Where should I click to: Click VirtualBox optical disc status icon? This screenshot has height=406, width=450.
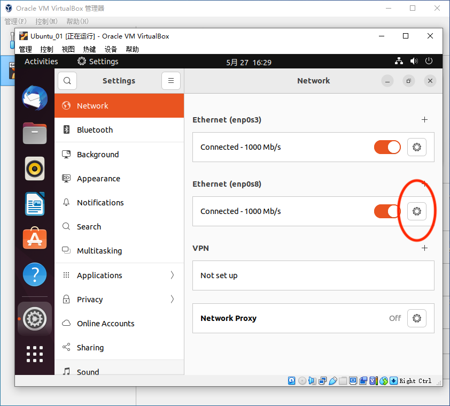tap(302, 381)
